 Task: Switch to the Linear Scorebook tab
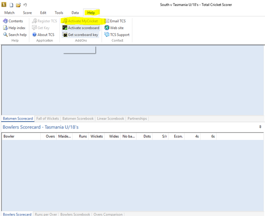click(111, 118)
